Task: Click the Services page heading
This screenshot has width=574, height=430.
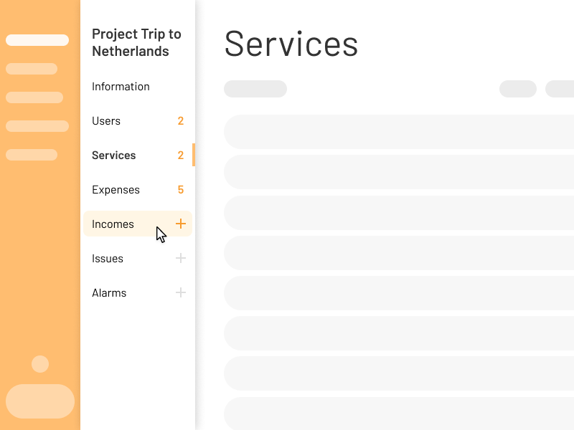Action: click(291, 45)
